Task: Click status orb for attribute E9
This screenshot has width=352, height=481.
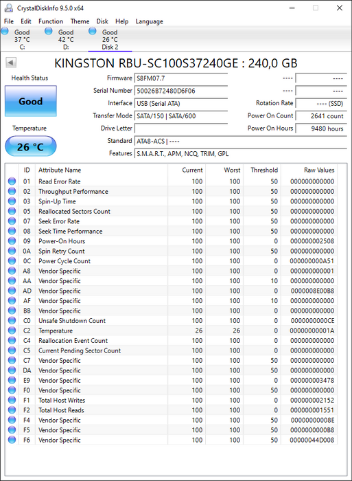Action: click(x=12, y=380)
